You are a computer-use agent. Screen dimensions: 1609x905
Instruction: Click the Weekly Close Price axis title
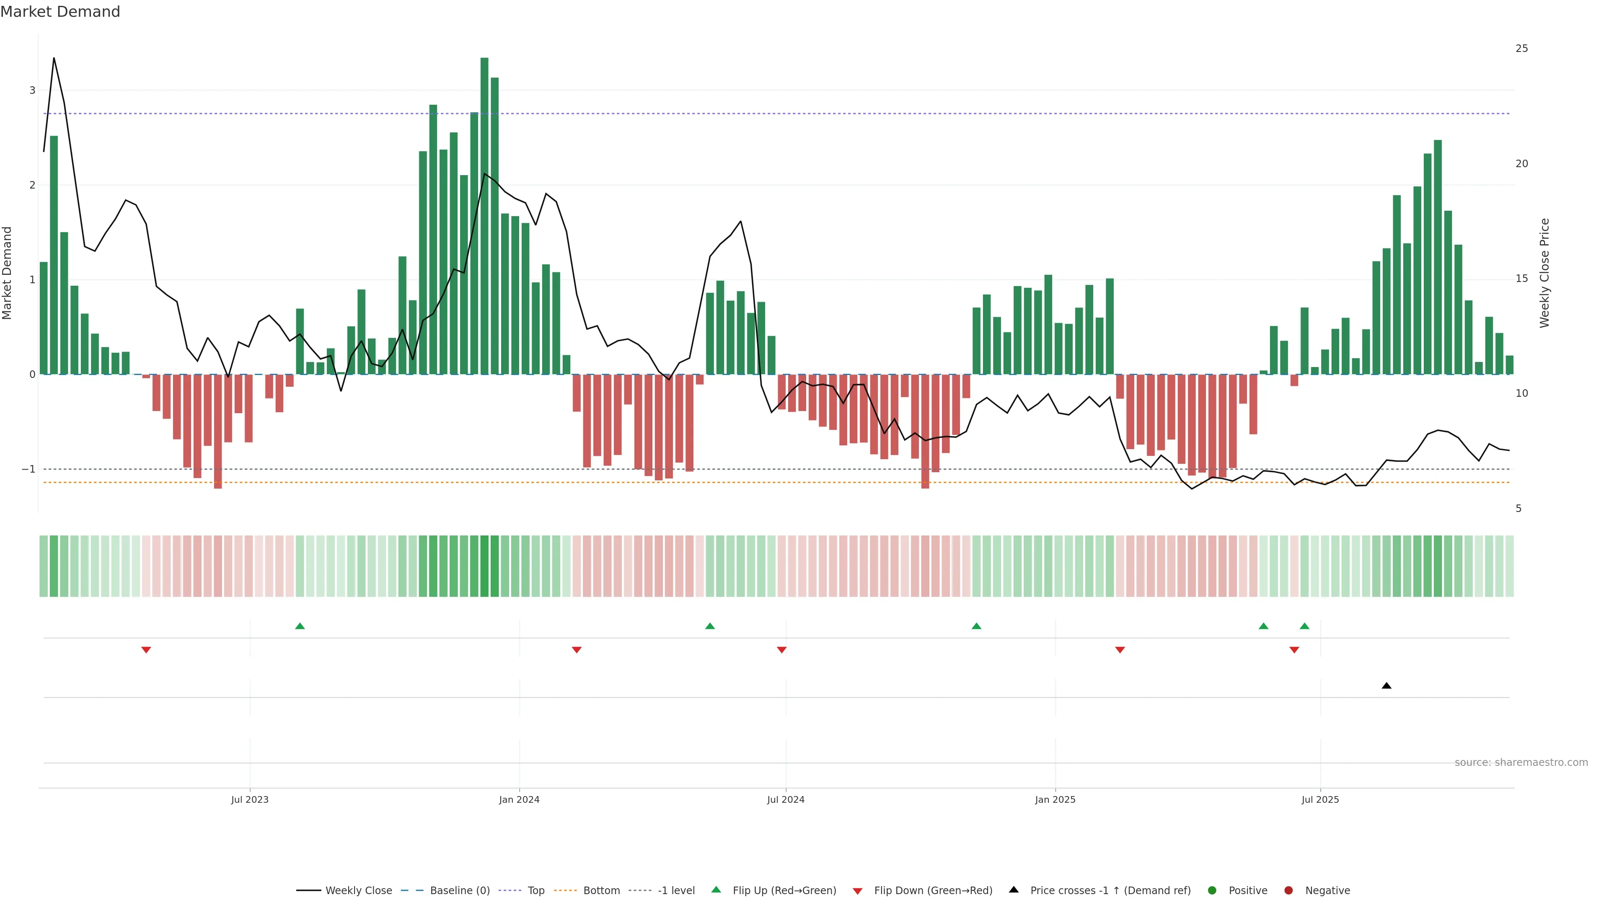click(1544, 273)
